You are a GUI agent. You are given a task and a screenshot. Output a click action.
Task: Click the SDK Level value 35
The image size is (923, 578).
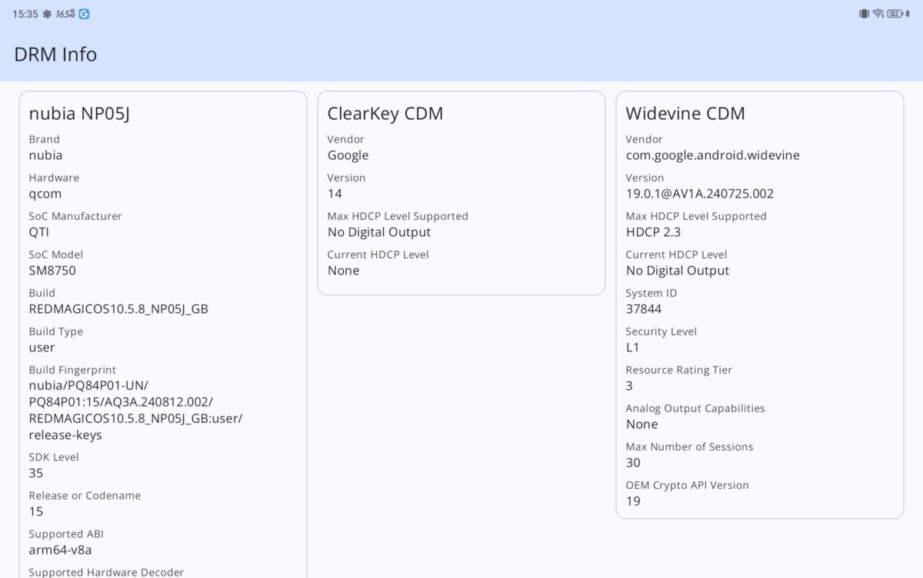36,473
